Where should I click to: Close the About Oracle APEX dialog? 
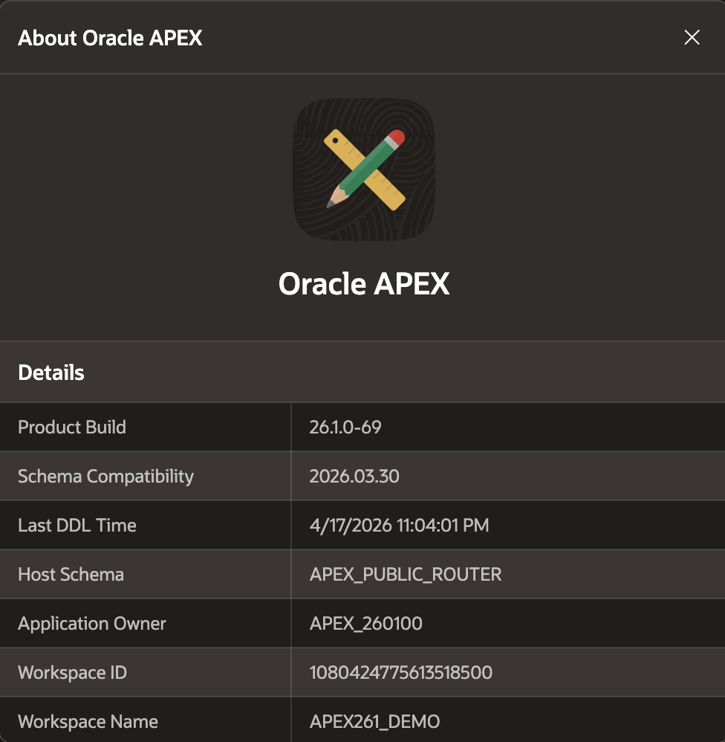click(692, 37)
